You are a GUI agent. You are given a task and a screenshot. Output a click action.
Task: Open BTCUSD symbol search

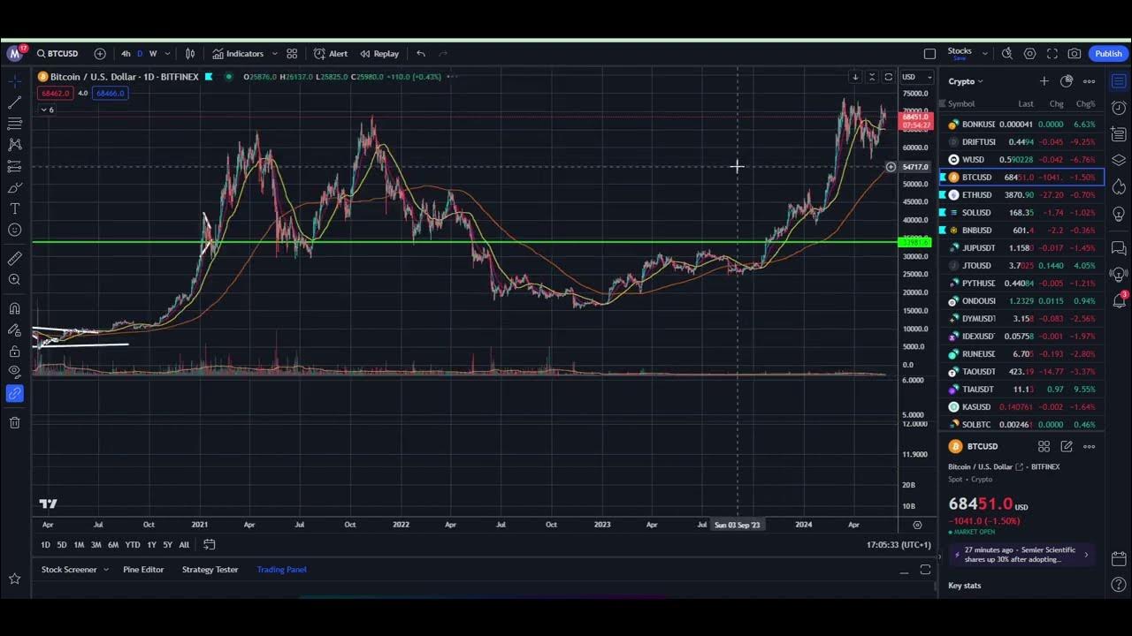click(x=57, y=54)
